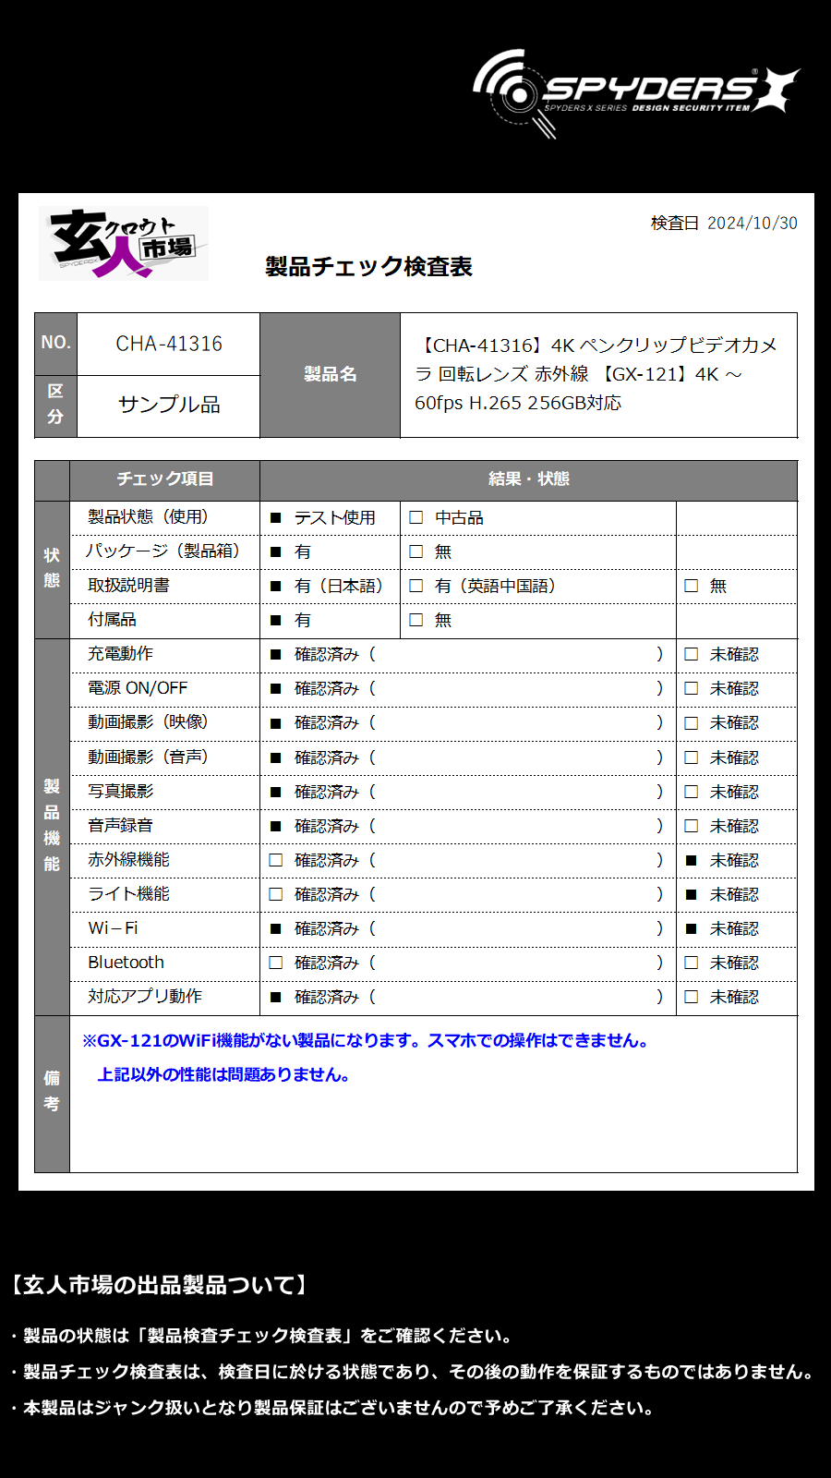831x1478 pixels.
Task: Click the 製品状態(使用) row label
Action: (148, 517)
